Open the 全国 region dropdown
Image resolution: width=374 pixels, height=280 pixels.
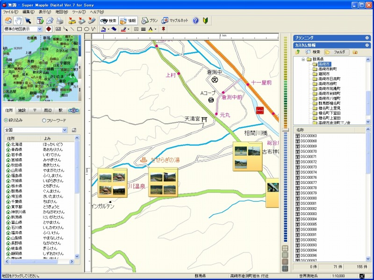pos(65,130)
